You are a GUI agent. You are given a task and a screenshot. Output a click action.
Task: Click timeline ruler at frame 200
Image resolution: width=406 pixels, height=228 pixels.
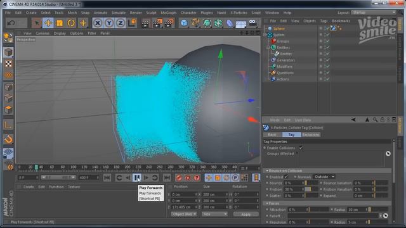[127, 167]
